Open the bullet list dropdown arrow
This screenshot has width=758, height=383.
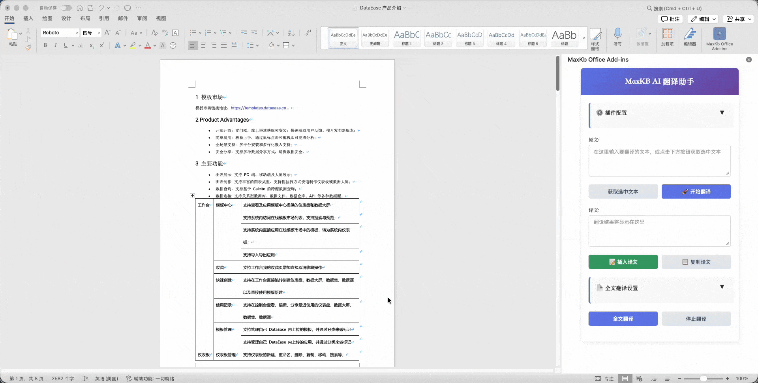click(200, 33)
